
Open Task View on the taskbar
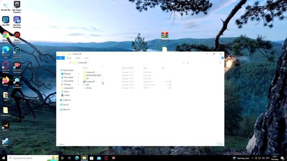coord(70,158)
